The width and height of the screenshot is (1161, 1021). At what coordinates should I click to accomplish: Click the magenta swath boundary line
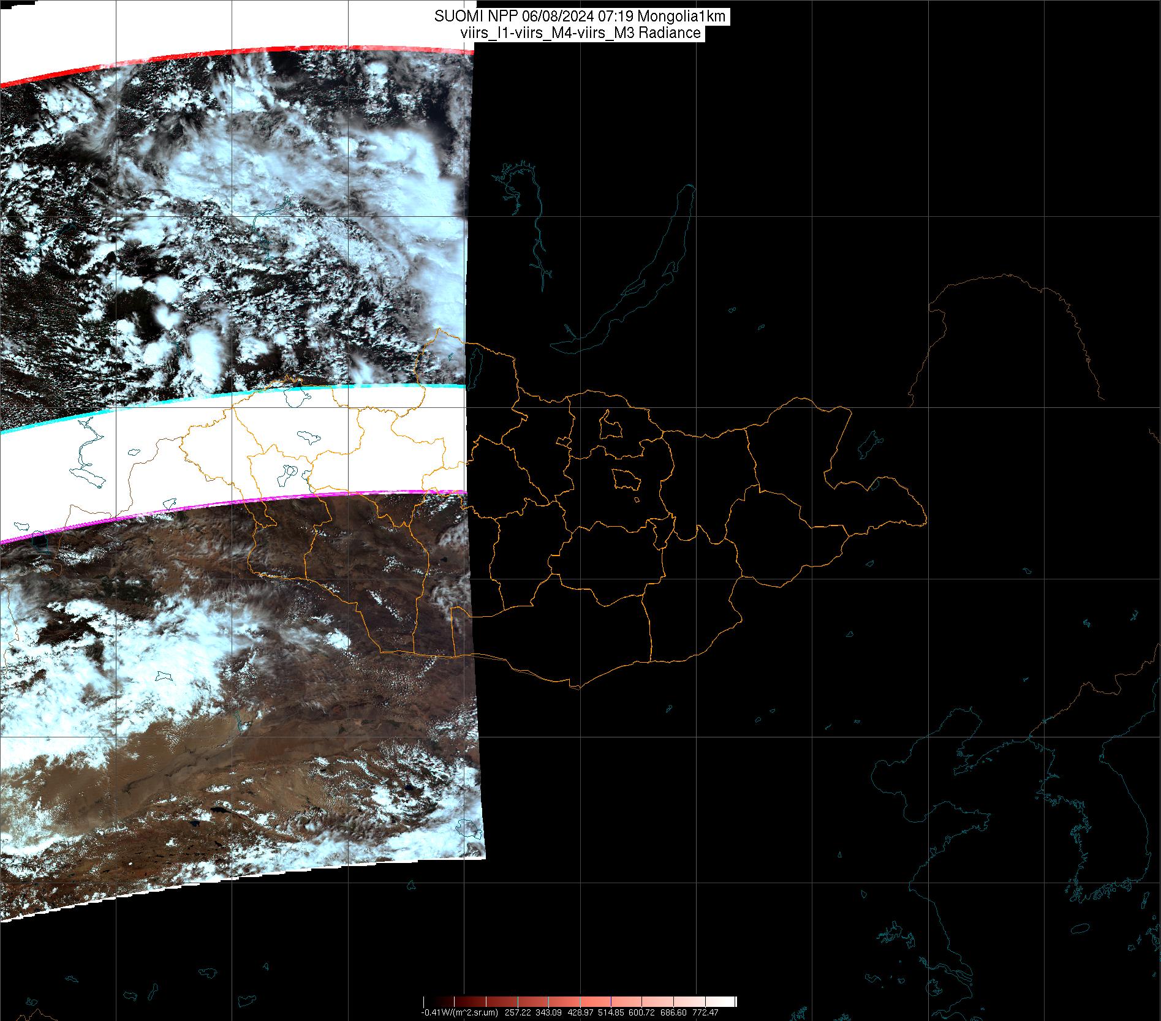(245, 502)
